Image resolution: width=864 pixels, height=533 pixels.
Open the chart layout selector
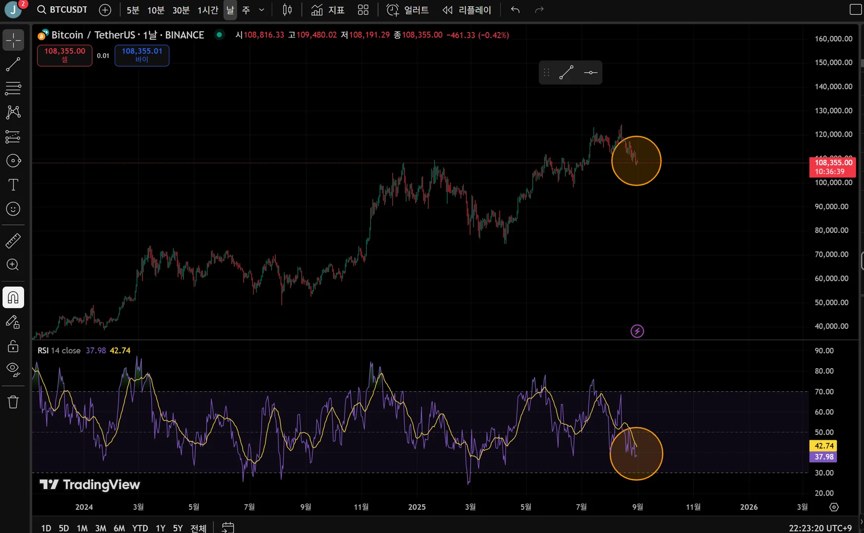pos(856,10)
